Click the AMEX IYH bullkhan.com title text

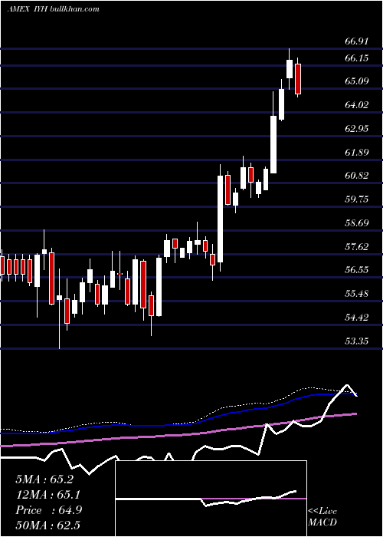53,9
